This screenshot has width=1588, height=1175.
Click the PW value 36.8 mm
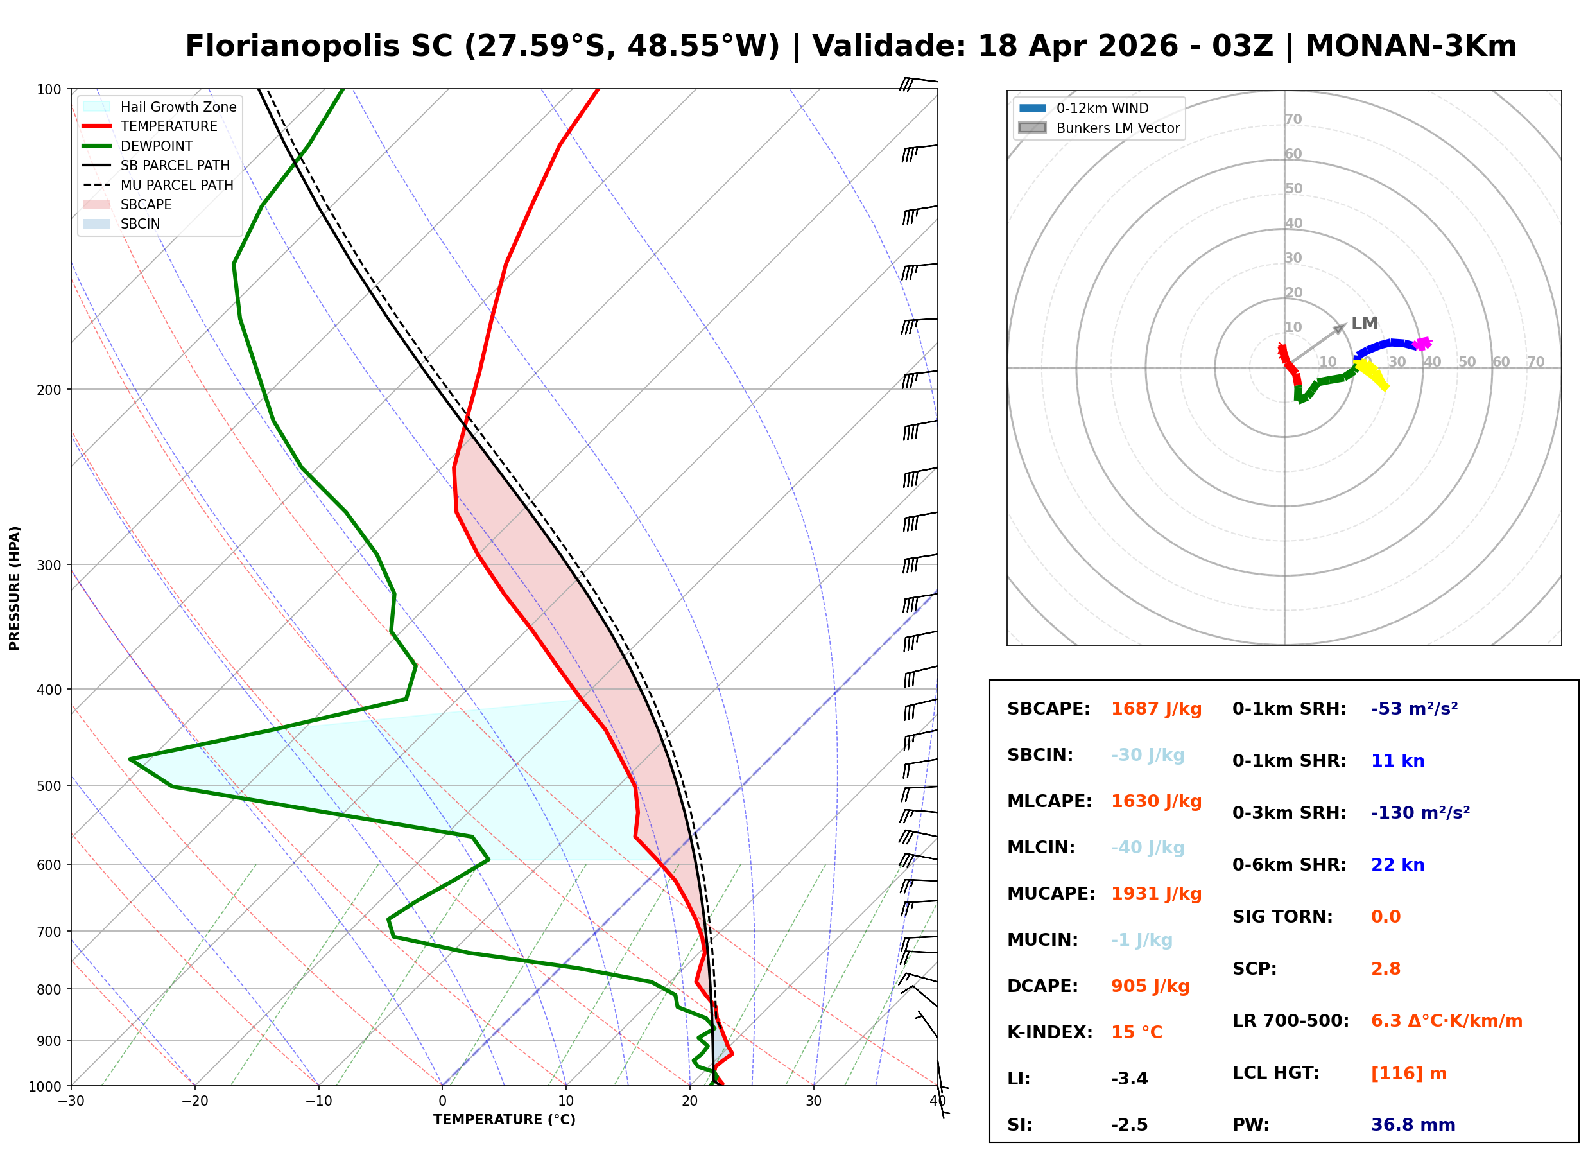(x=1414, y=1125)
